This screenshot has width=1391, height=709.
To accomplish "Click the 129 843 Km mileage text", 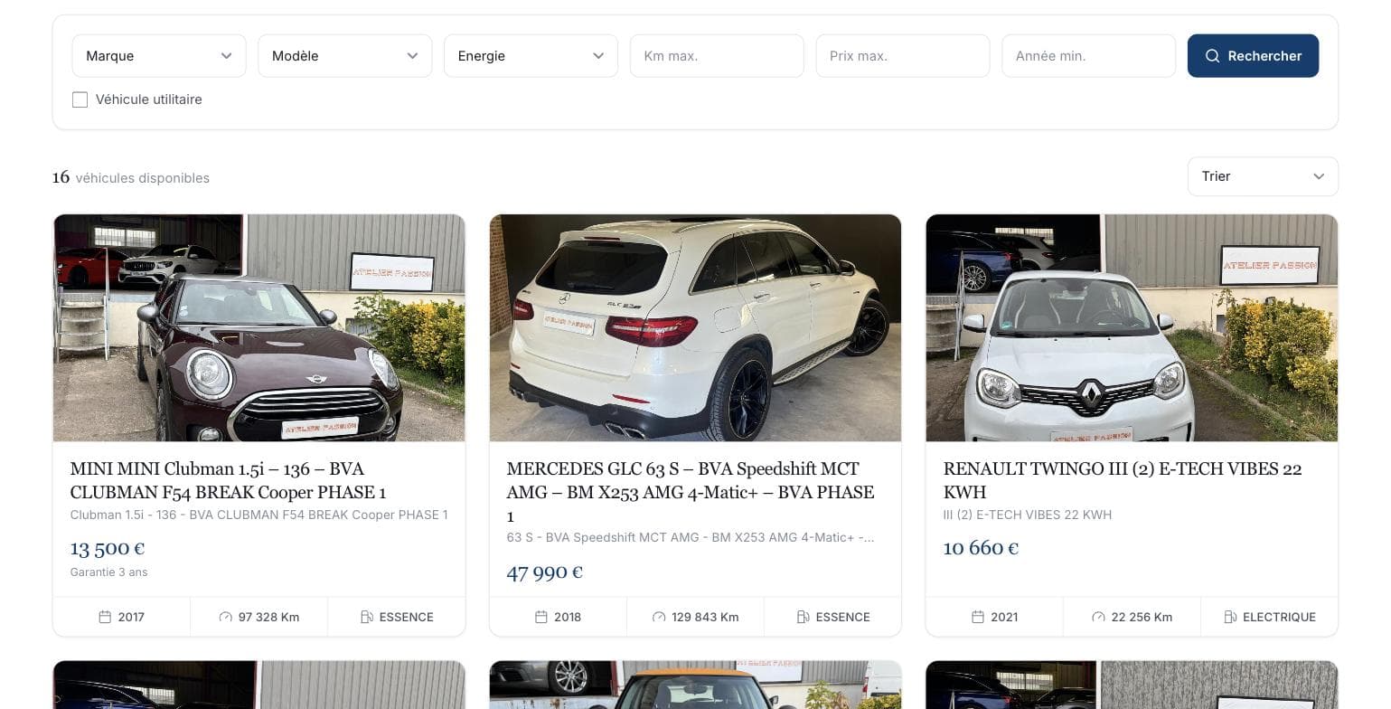I will point(705,617).
